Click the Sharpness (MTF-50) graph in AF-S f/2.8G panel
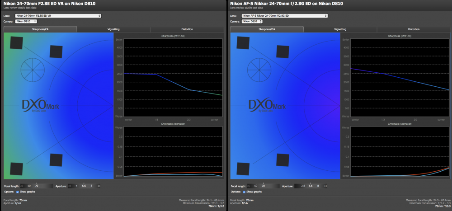Screen dimensions: 452x211 point(400,78)
